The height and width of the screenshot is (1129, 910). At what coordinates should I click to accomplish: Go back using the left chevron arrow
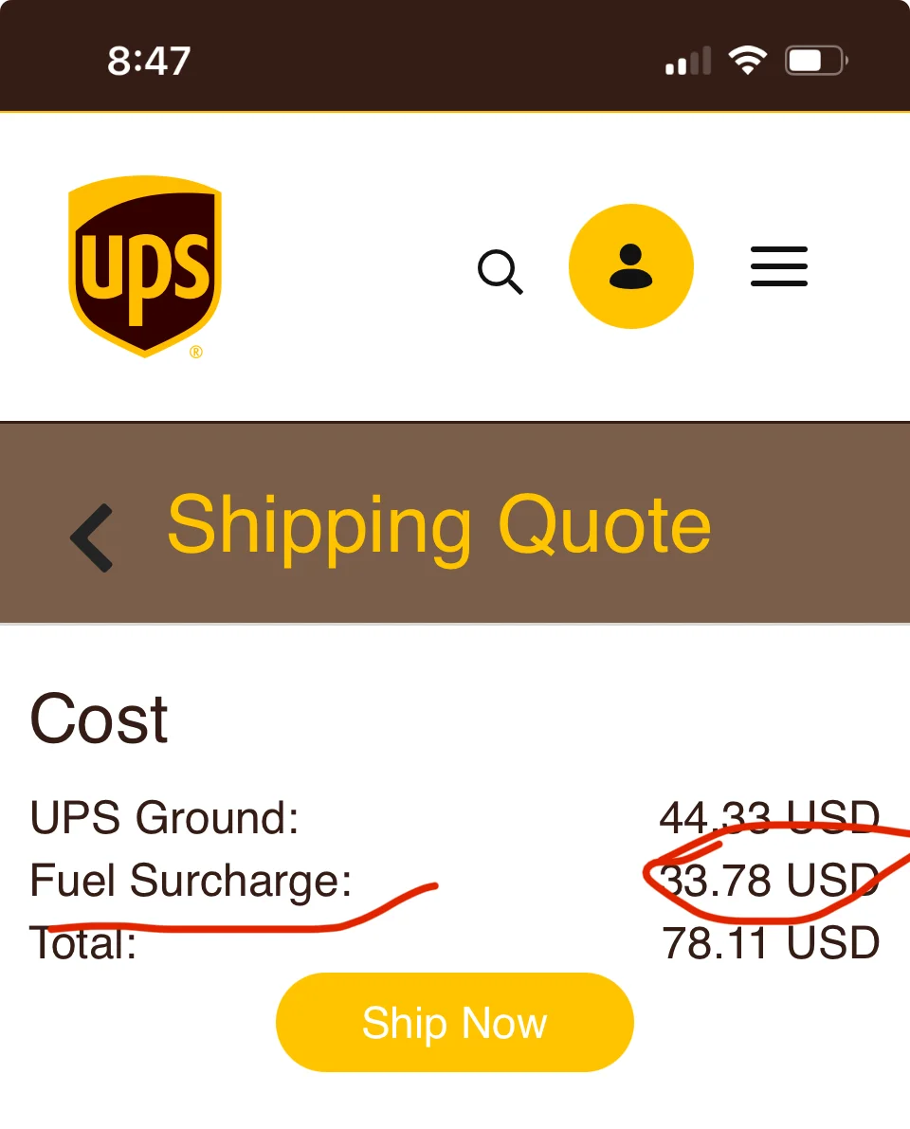pos(93,537)
